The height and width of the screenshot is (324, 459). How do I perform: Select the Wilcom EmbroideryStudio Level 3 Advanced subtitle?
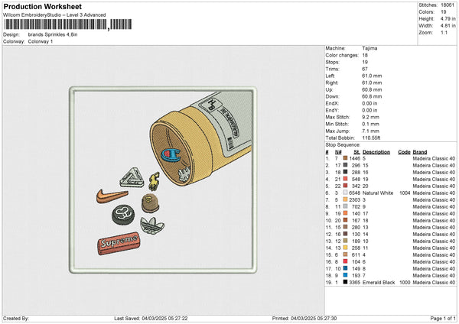click(54, 15)
